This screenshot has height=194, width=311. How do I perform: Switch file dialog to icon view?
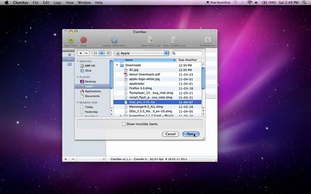(95, 53)
